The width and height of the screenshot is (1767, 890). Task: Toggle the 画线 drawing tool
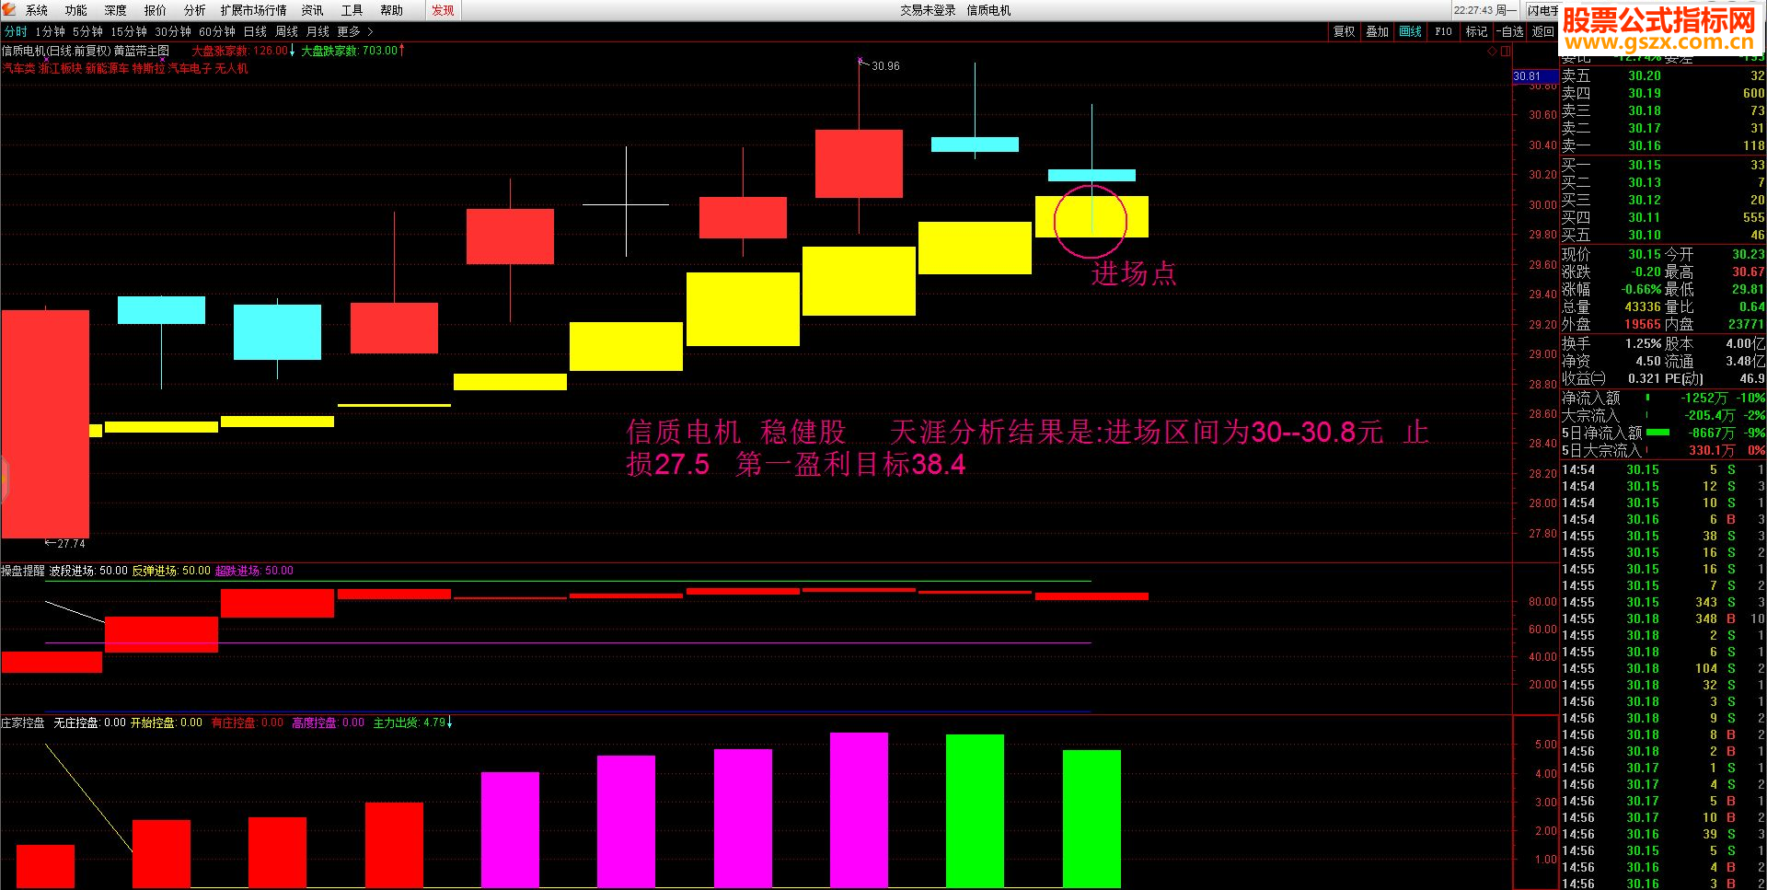1411,31
